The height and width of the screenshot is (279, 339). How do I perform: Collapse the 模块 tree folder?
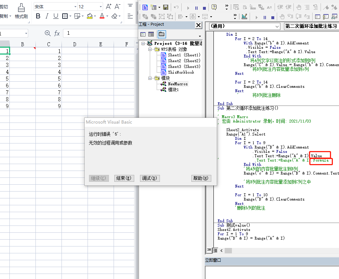[150, 78]
